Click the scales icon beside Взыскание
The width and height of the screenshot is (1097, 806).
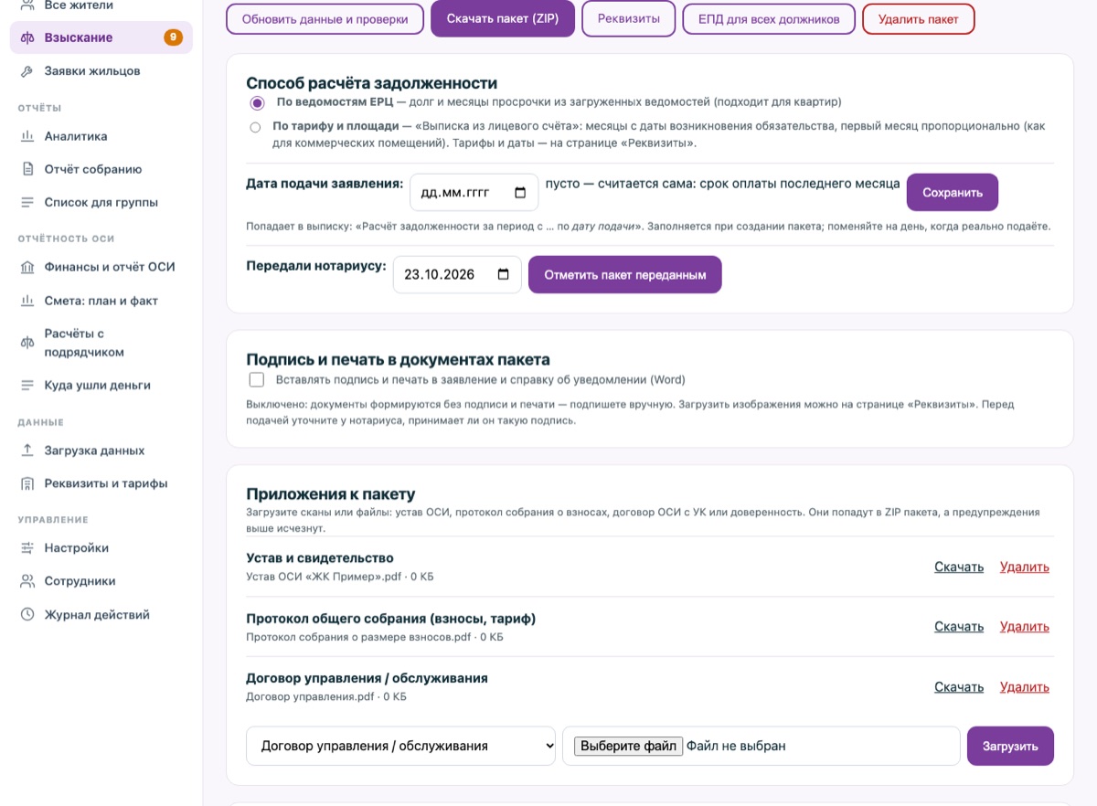coord(27,37)
